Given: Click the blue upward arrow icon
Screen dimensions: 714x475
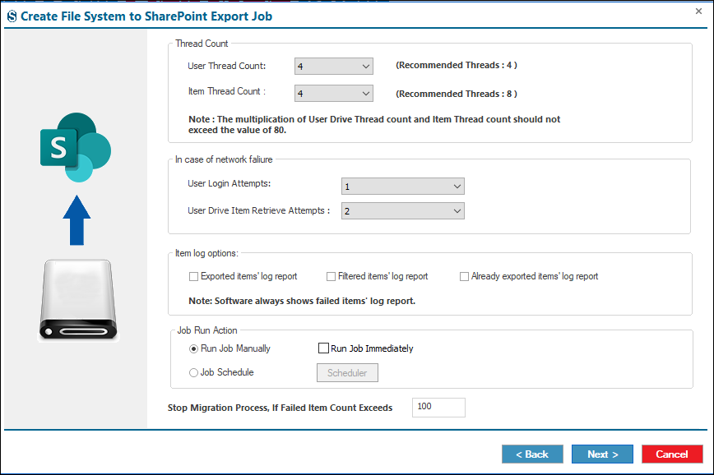Looking at the screenshot, I should click(76, 220).
